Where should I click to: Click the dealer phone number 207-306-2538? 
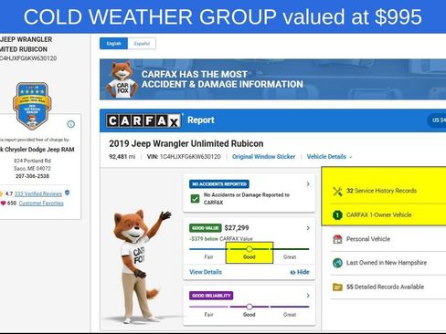coord(32,176)
